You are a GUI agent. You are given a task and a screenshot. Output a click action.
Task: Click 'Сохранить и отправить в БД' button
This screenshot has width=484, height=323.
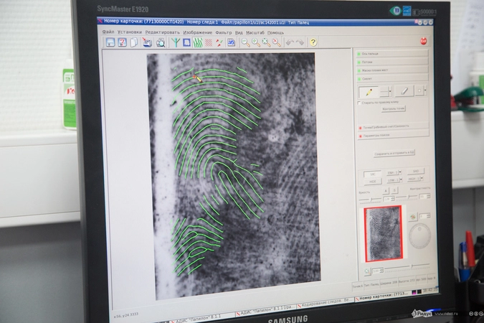point(394,153)
